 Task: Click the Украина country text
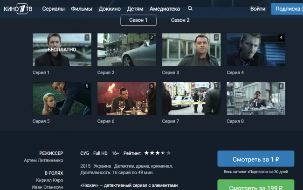tap(102, 166)
